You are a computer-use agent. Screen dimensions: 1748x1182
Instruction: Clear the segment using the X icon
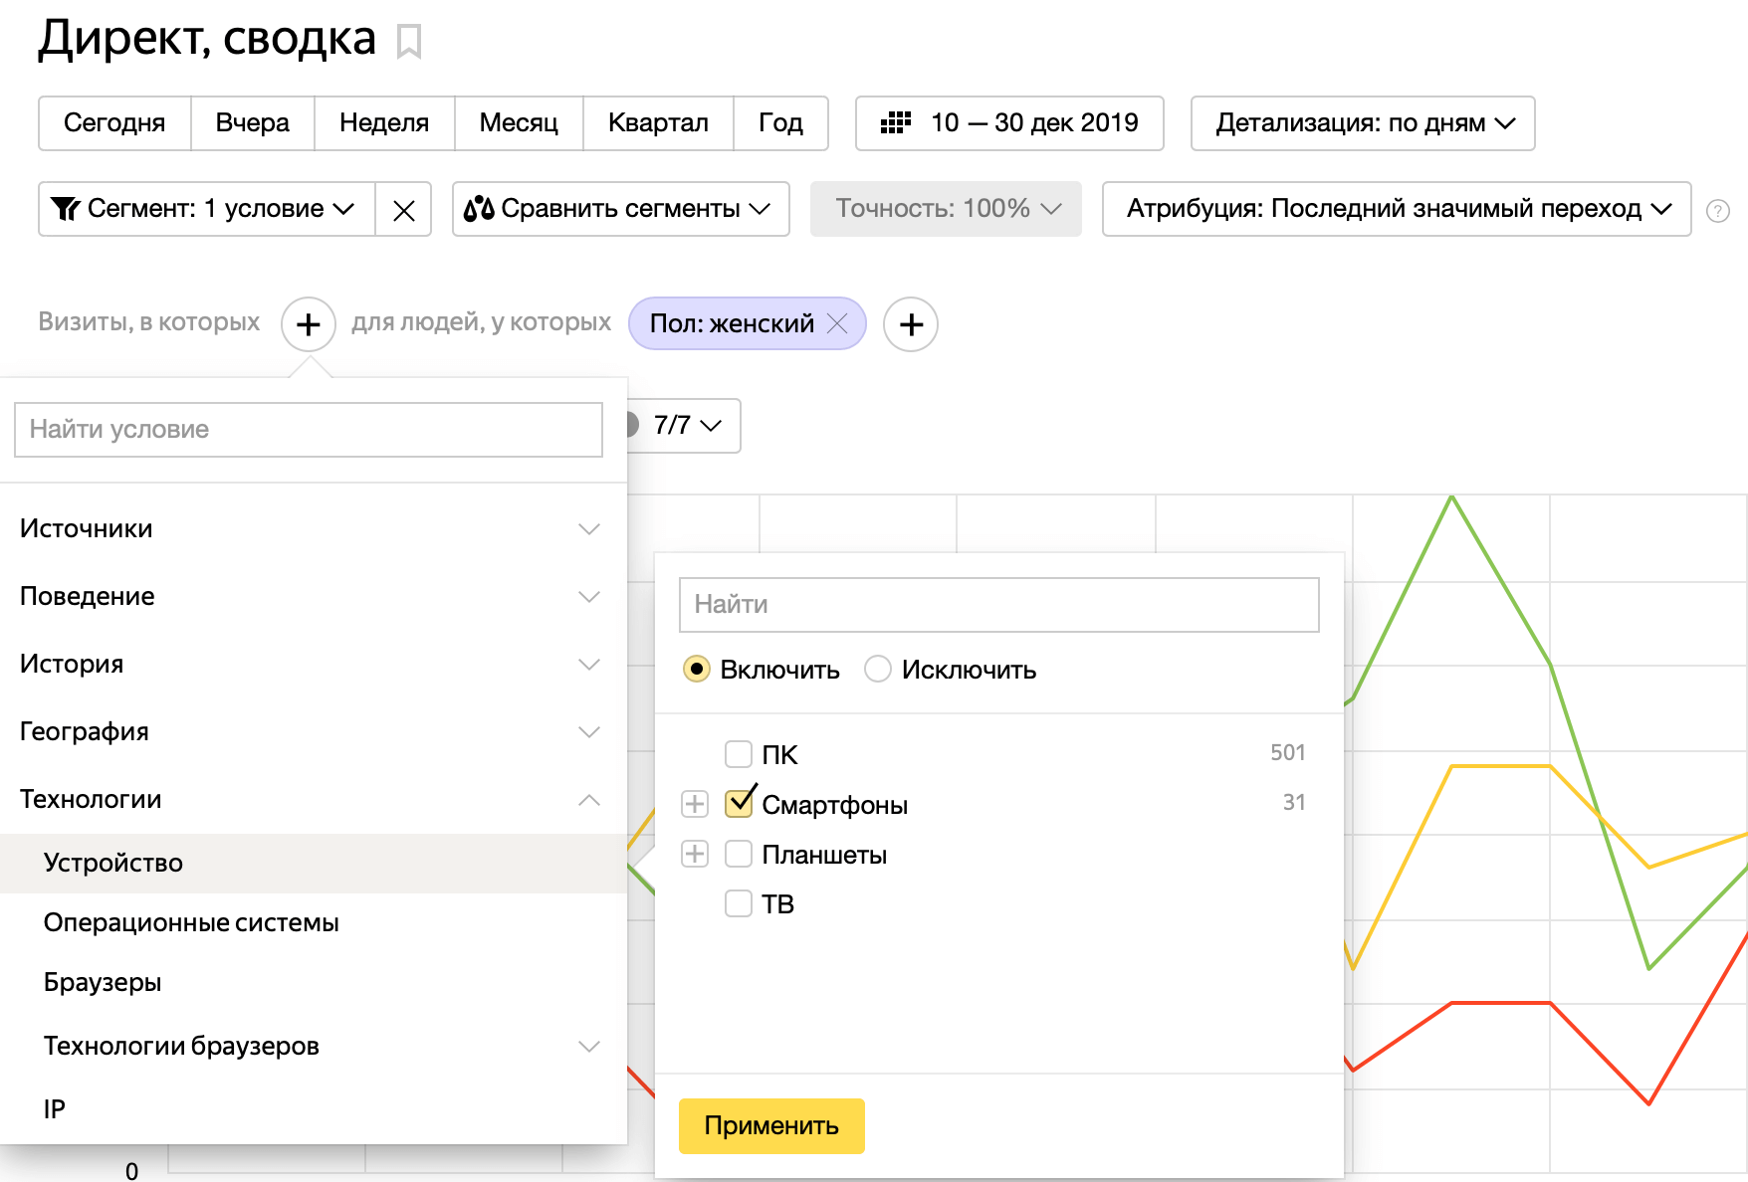tap(403, 209)
